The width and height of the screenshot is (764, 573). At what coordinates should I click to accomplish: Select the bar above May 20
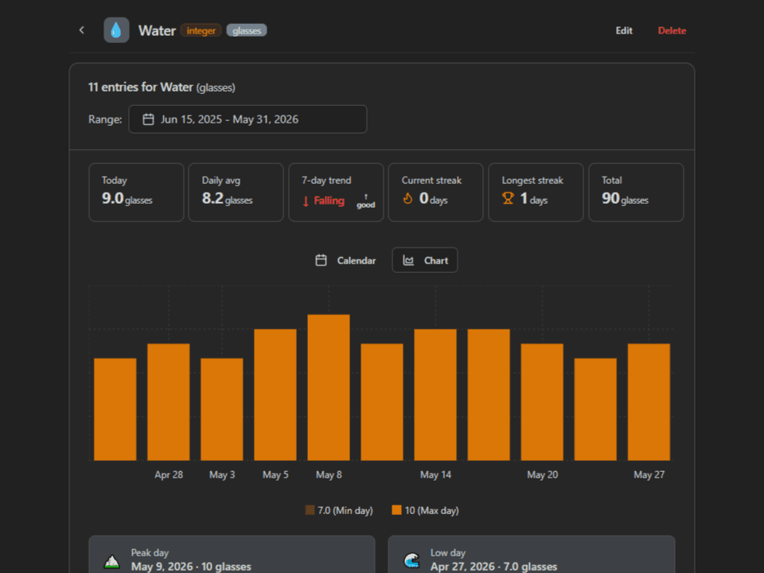point(542,402)
